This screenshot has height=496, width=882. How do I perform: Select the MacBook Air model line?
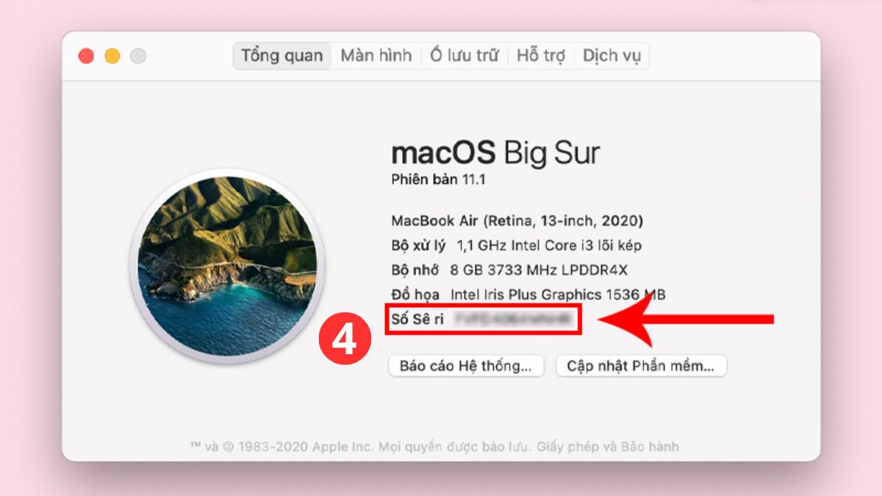[x=517, y=220]
